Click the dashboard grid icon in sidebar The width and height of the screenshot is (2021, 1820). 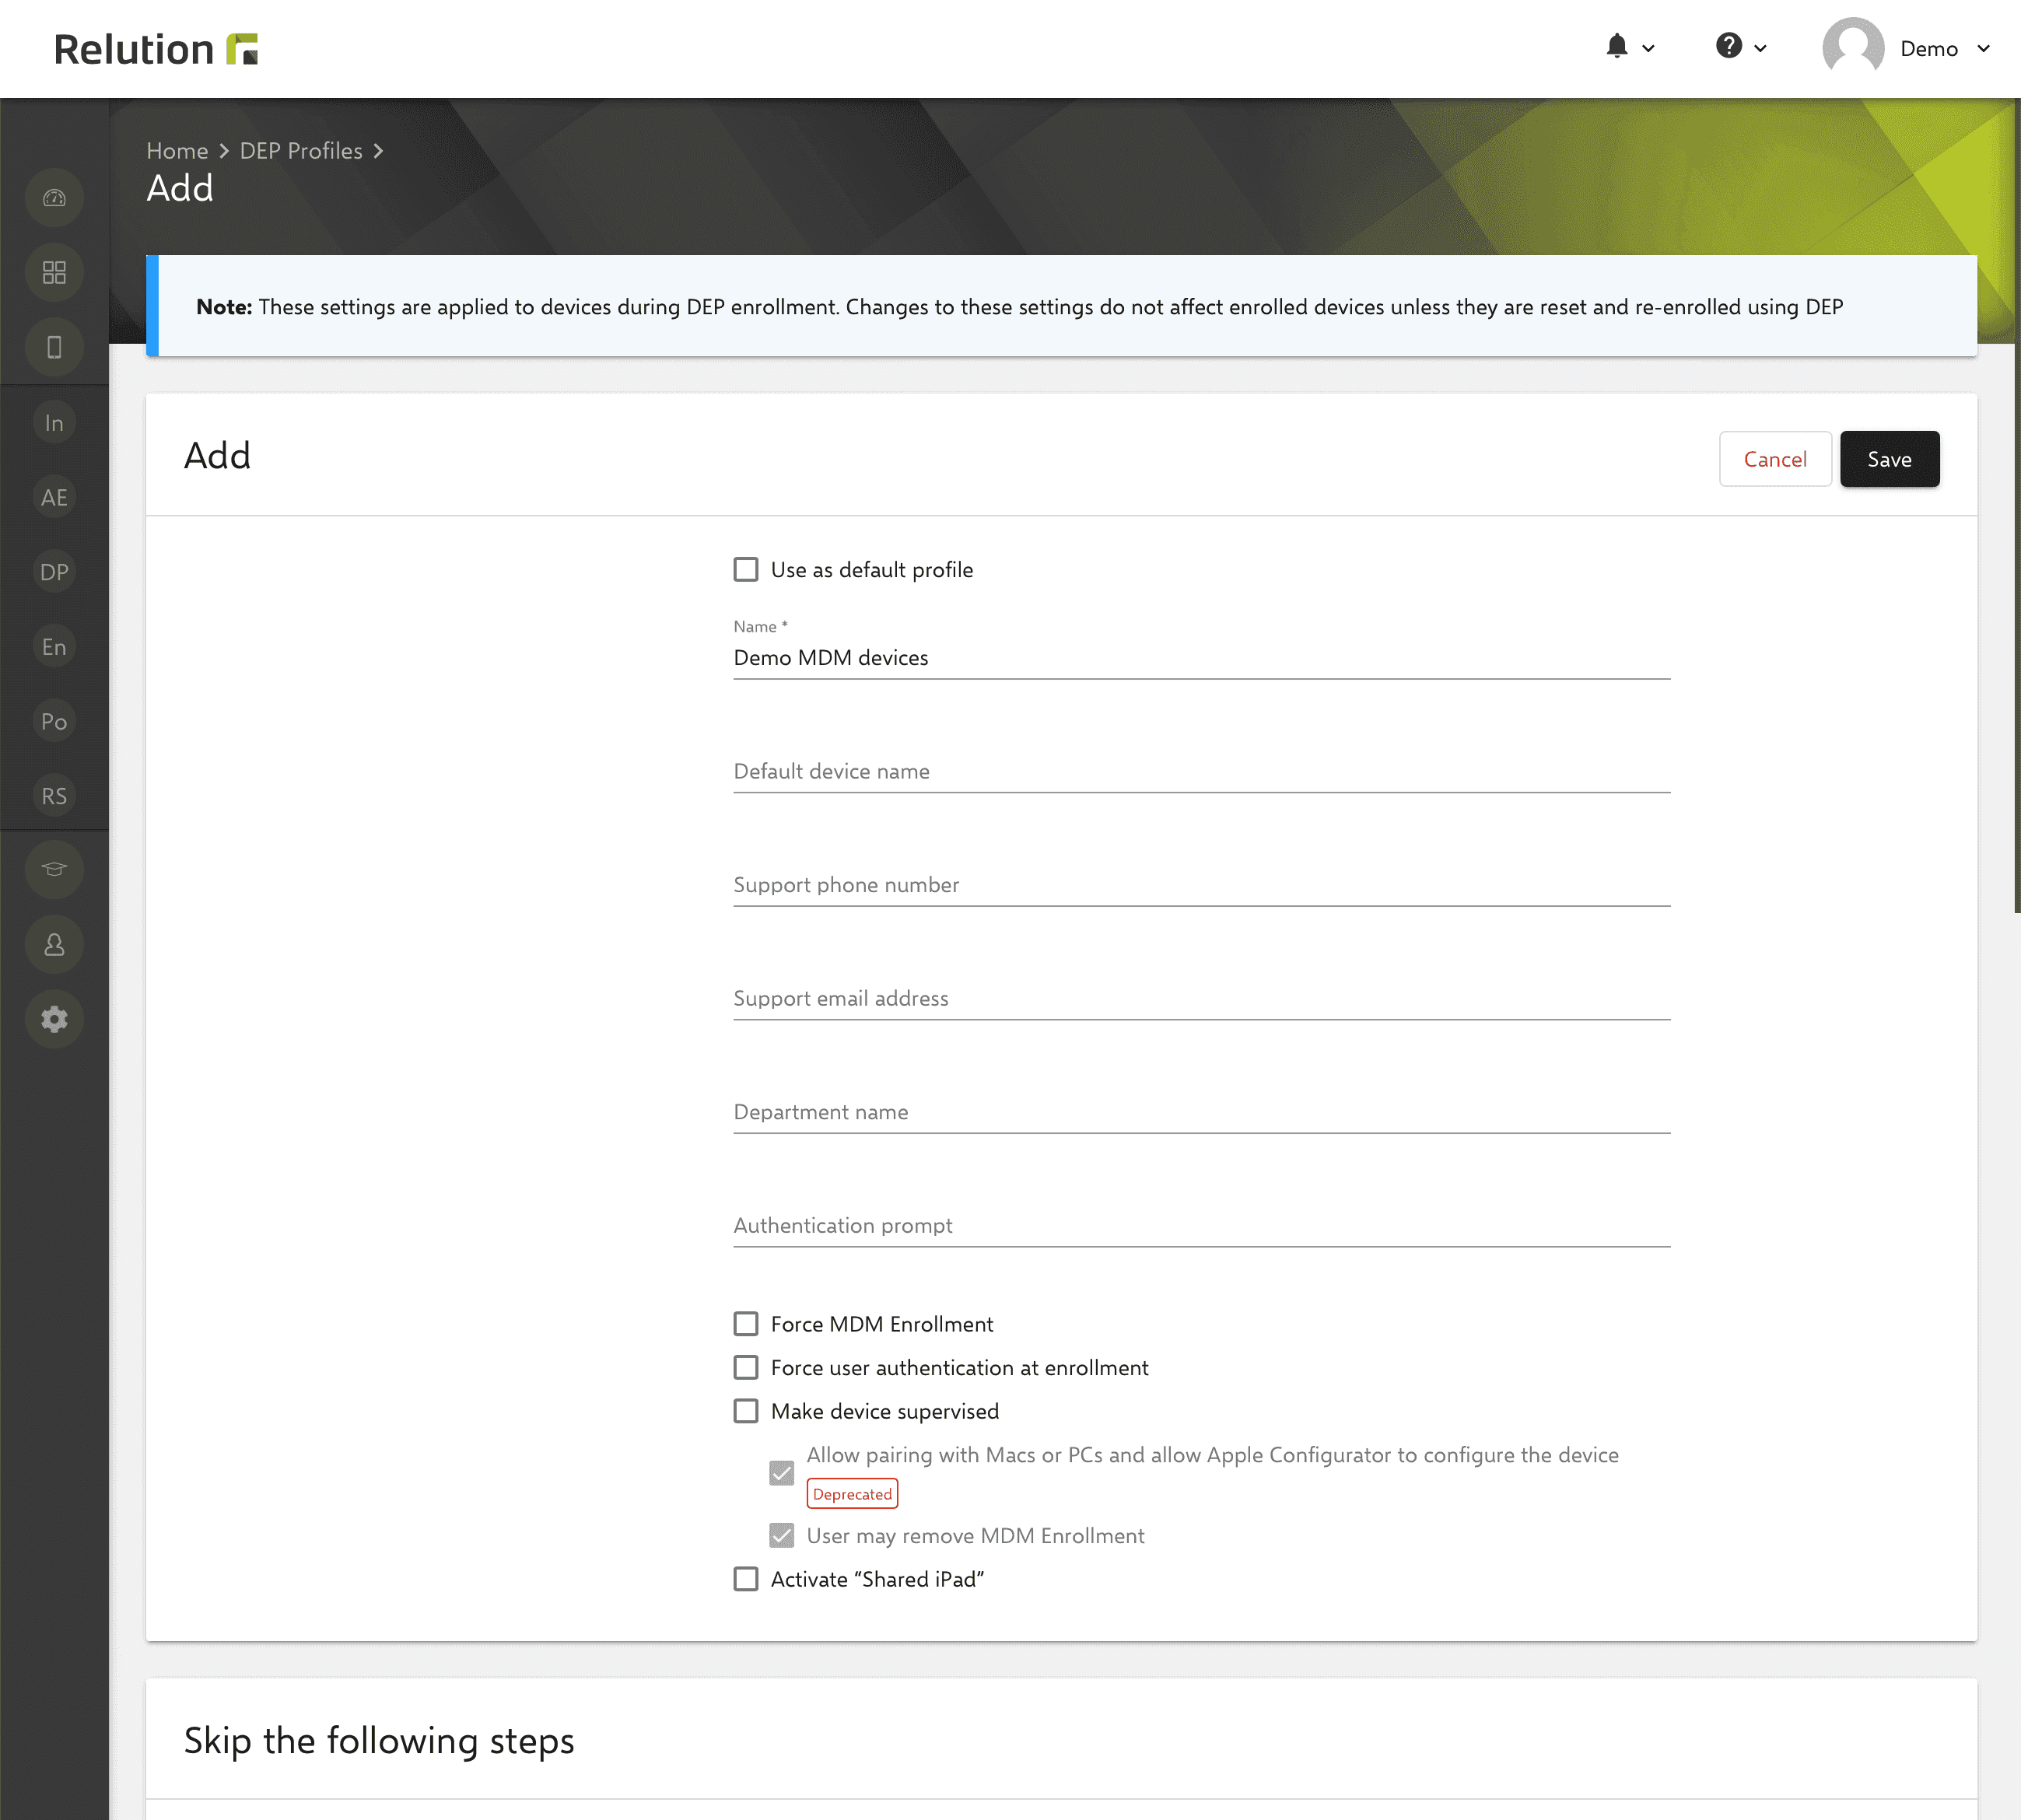click(x=54, y=274)
